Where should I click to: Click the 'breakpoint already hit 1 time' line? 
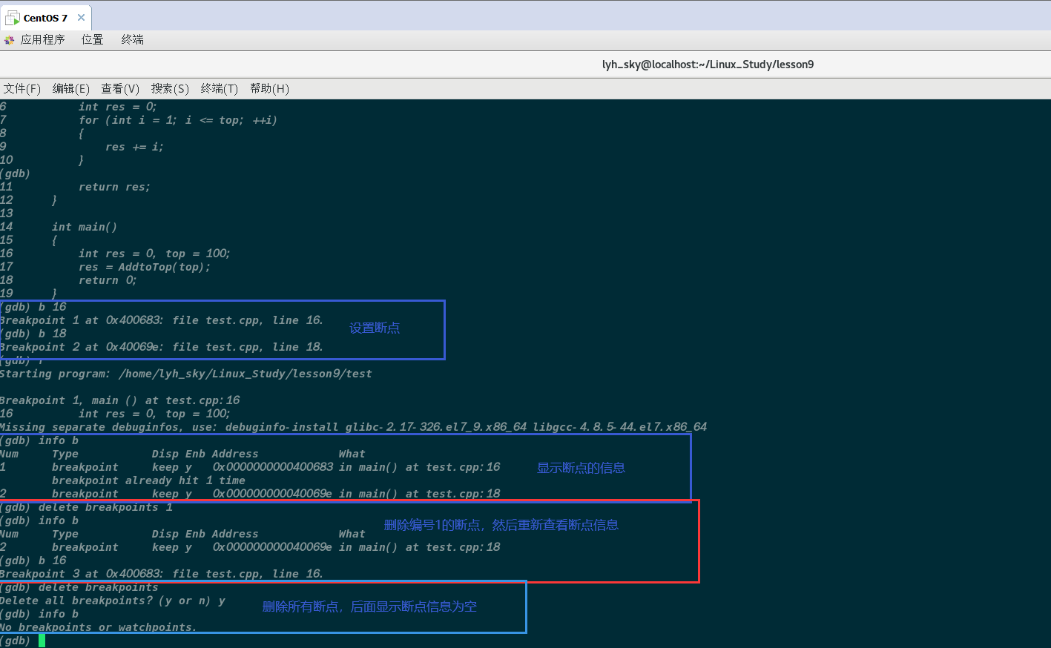[148, 480]
